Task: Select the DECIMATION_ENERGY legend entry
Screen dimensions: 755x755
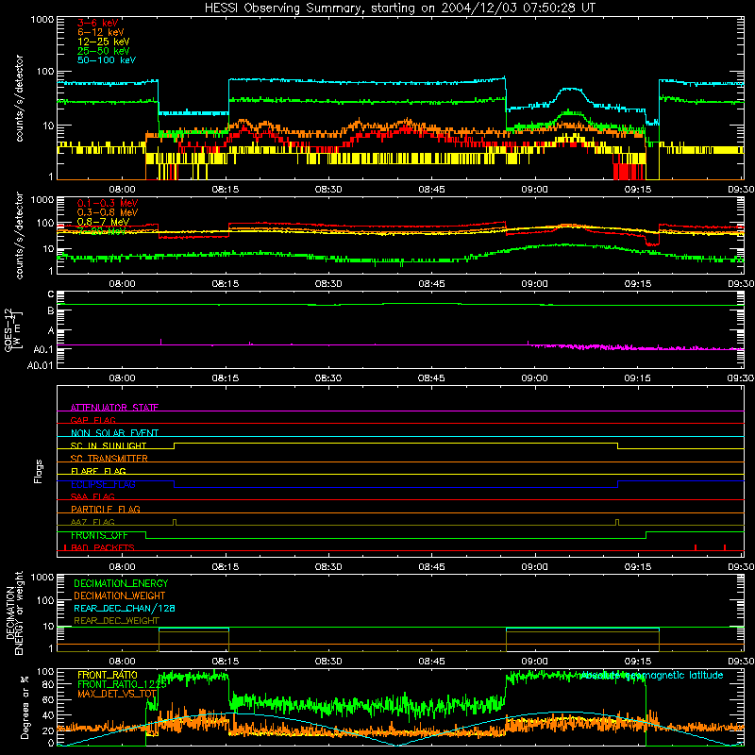Action: pyautogui.click(x=121, y=583)
